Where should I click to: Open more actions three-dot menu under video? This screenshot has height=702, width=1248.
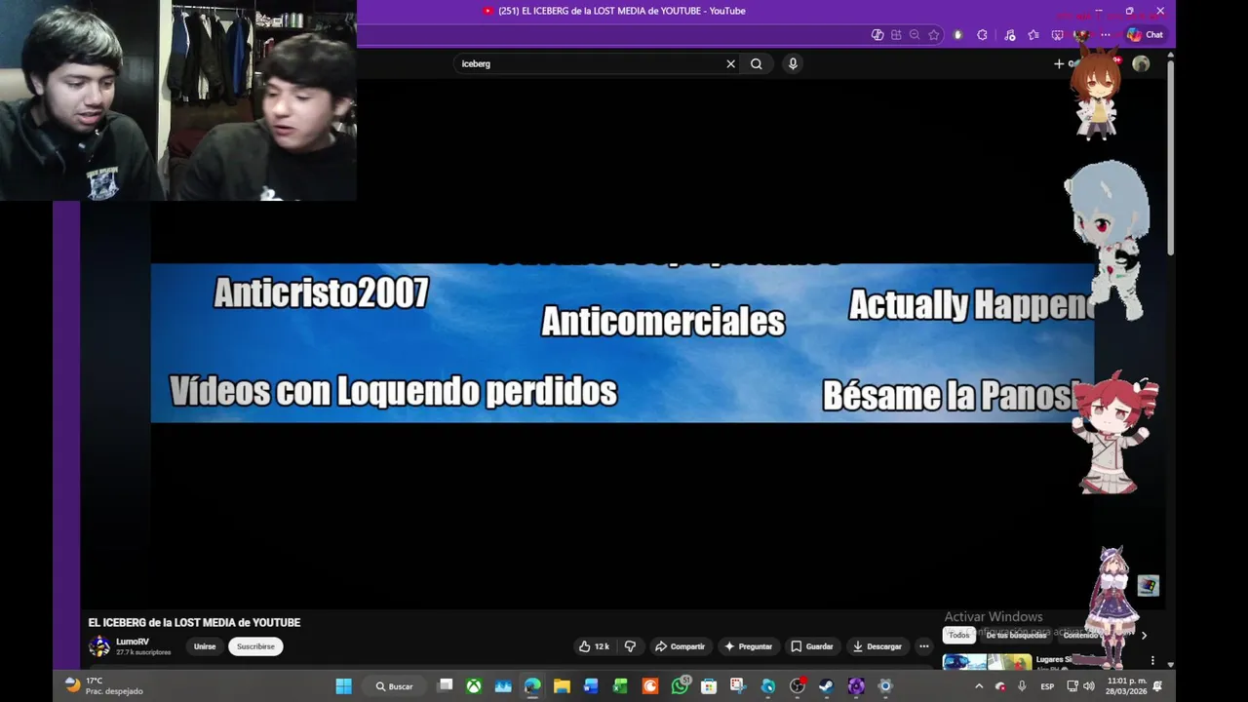pos(924,646)
